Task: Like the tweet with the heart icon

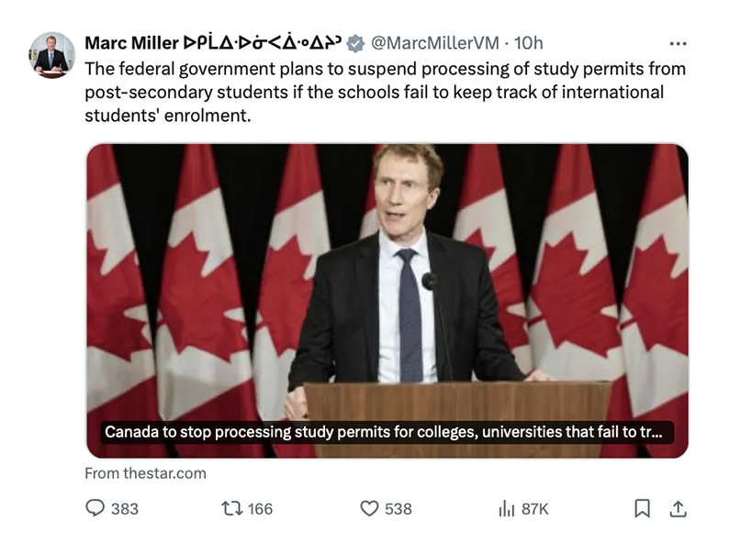Action: [x=369, y=508]
